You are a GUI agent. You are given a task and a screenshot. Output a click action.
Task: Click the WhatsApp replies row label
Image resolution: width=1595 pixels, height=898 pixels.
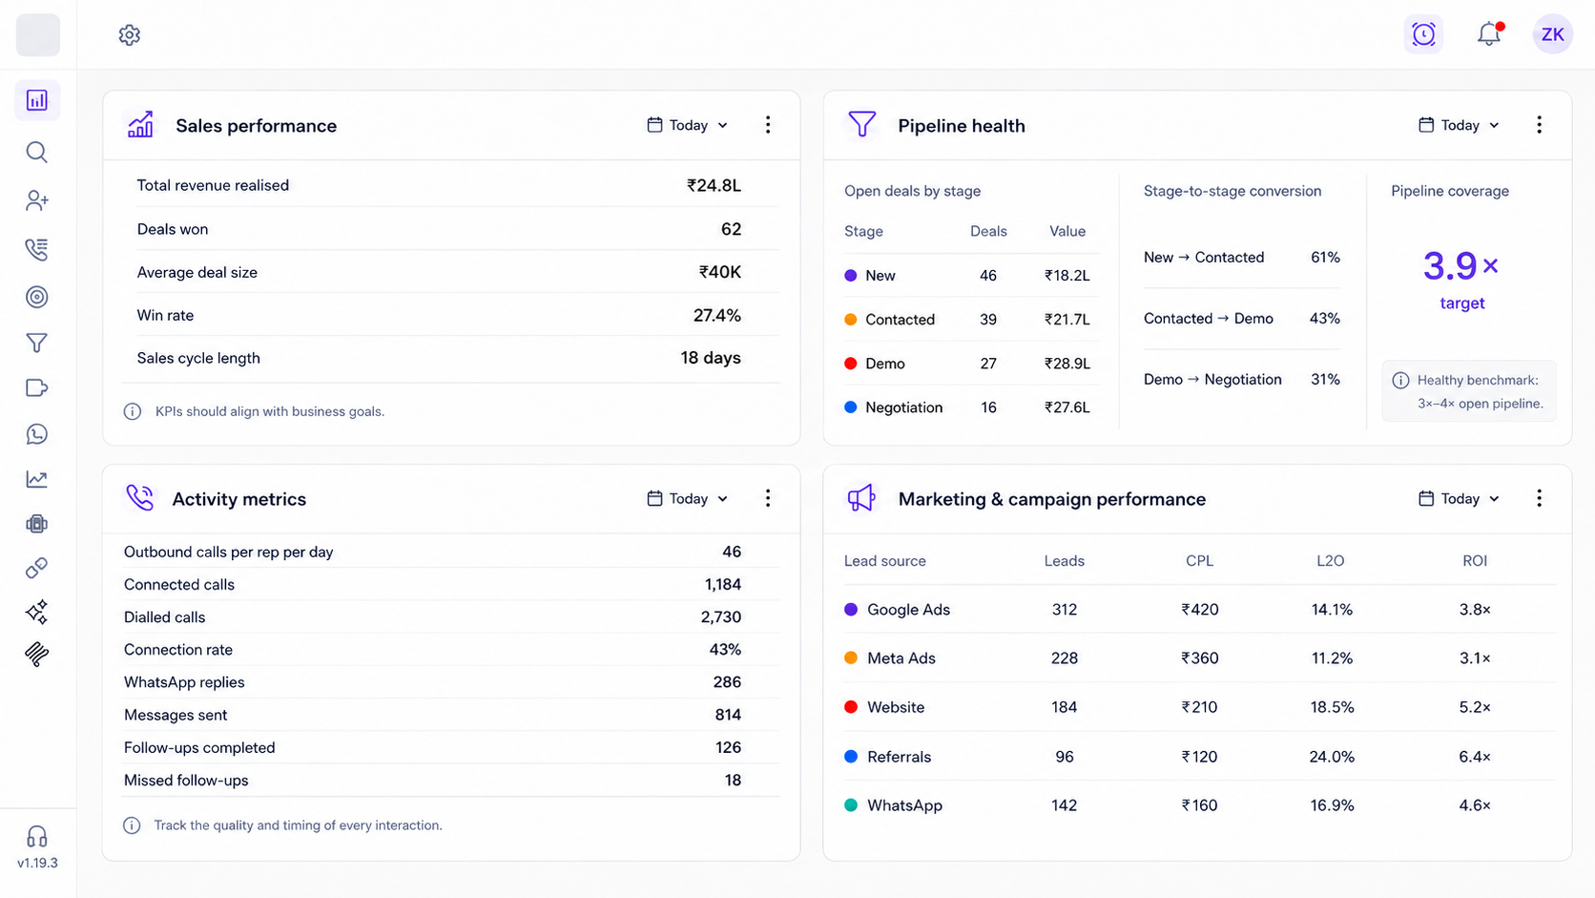(x=184, y=682)
